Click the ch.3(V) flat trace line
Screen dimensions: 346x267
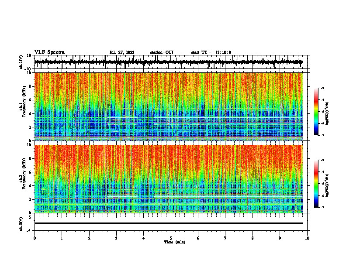point(168,223)
